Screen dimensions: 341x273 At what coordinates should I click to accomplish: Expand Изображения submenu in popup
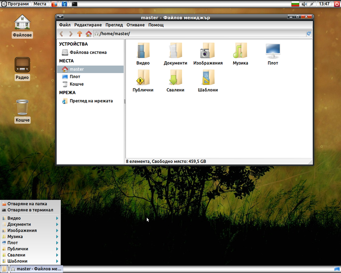click(30, 230)
